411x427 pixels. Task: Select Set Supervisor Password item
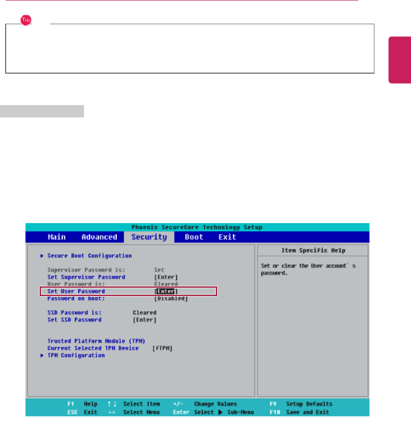tap(87, 277)
